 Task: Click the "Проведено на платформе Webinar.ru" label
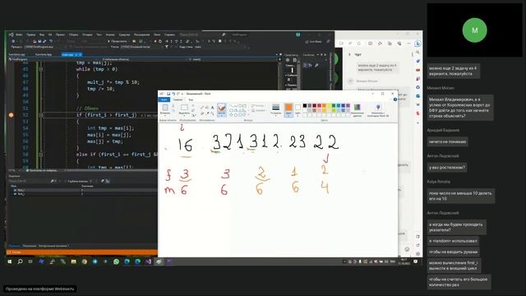click(x=40, y=289)
